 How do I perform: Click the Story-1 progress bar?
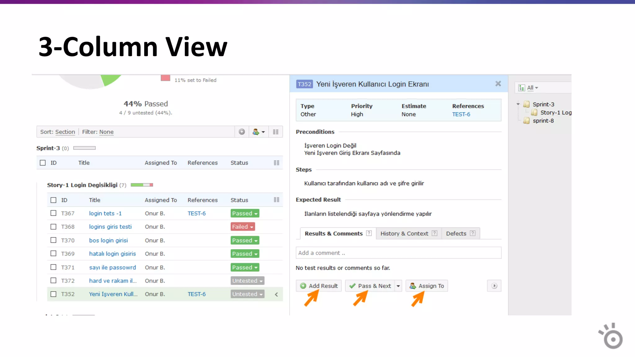click(142, 185)
